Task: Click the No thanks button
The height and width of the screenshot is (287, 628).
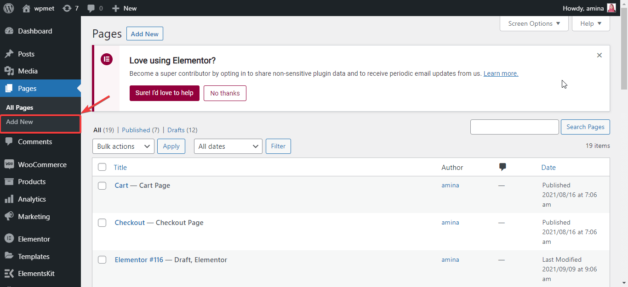Action: (225, 93)
